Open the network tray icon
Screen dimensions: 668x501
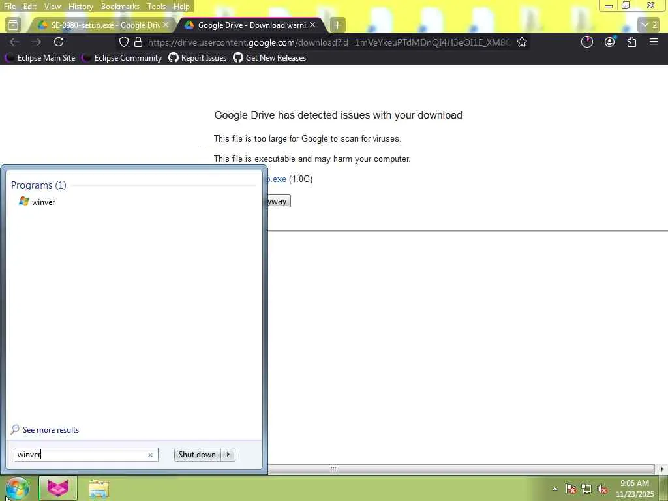coord(586,489)
